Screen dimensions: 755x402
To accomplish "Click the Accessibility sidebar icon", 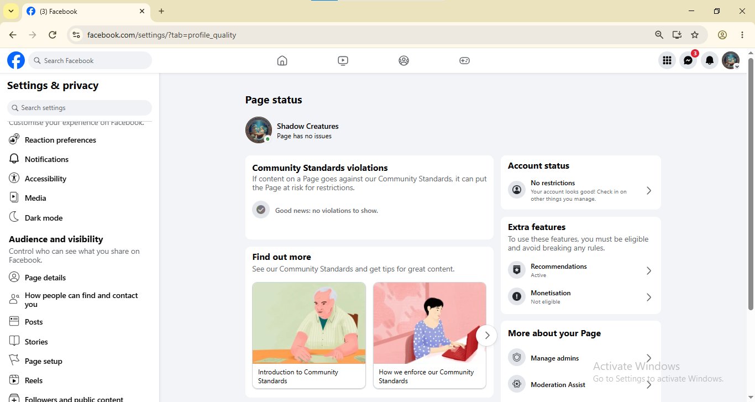I will [14, 178].
